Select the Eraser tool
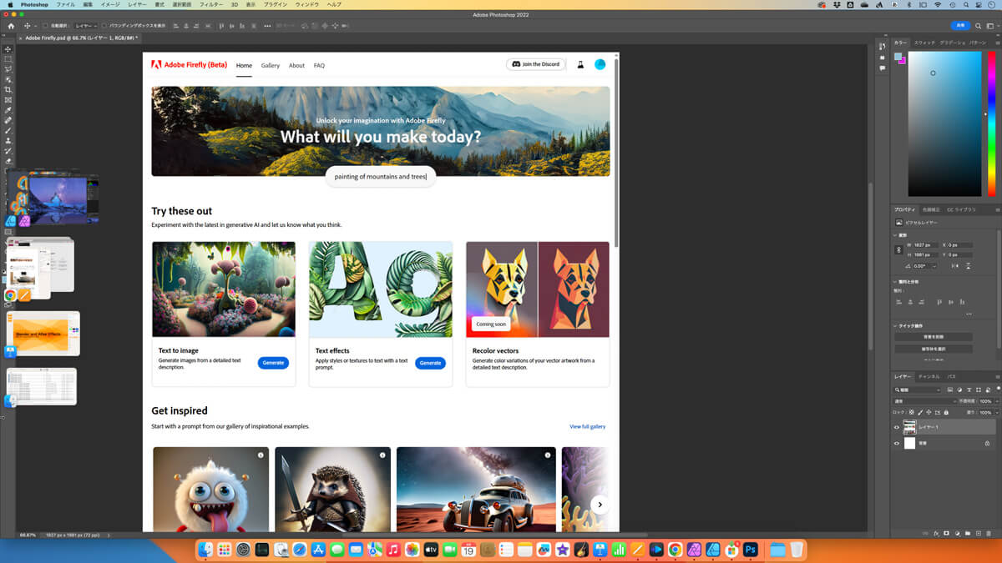1002x563 pixels. click(8, 161)
